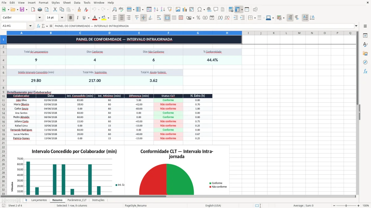371x208 pixels.
Task: Increase indent
Action: point(236,18)
